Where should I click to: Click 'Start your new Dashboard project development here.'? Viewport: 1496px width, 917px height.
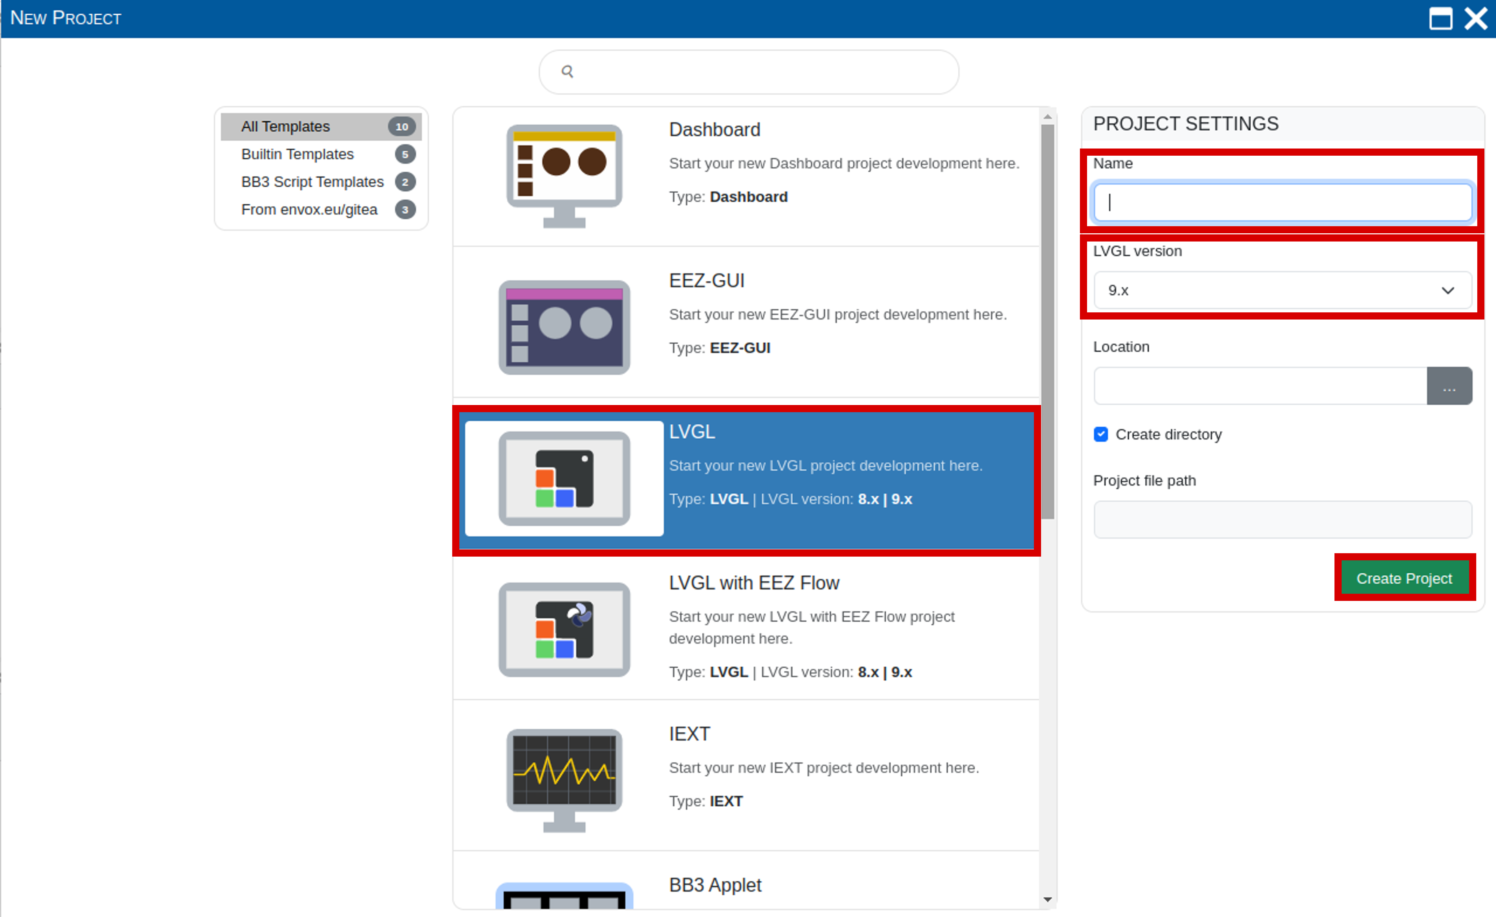pos(844,163)
